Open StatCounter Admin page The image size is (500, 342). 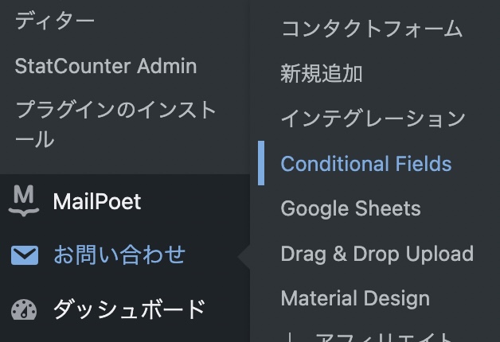(105, 66)
